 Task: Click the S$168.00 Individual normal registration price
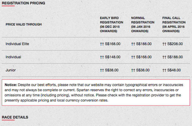[144, 57]
